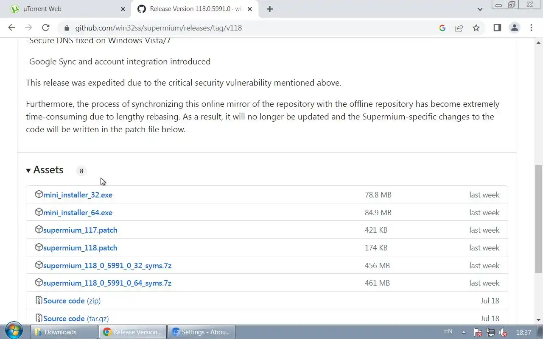Download mini_installer_64.exe
Image resolution: width=543 pixels, height=339 pixels.
(x=78, y=213)
